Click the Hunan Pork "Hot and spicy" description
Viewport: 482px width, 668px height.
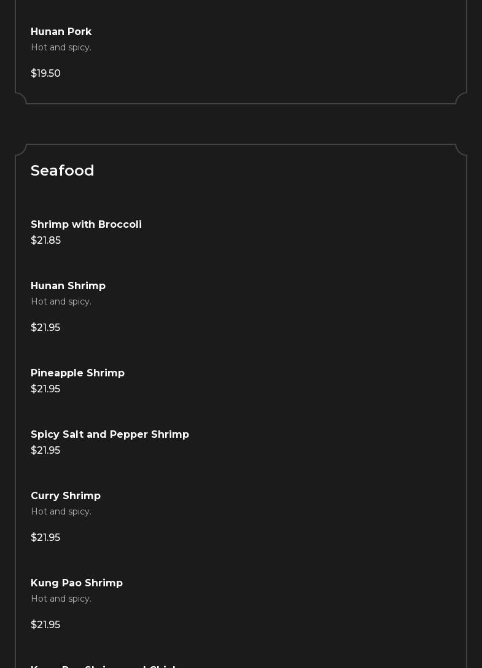pyautogui.click(x=61, y=47)
